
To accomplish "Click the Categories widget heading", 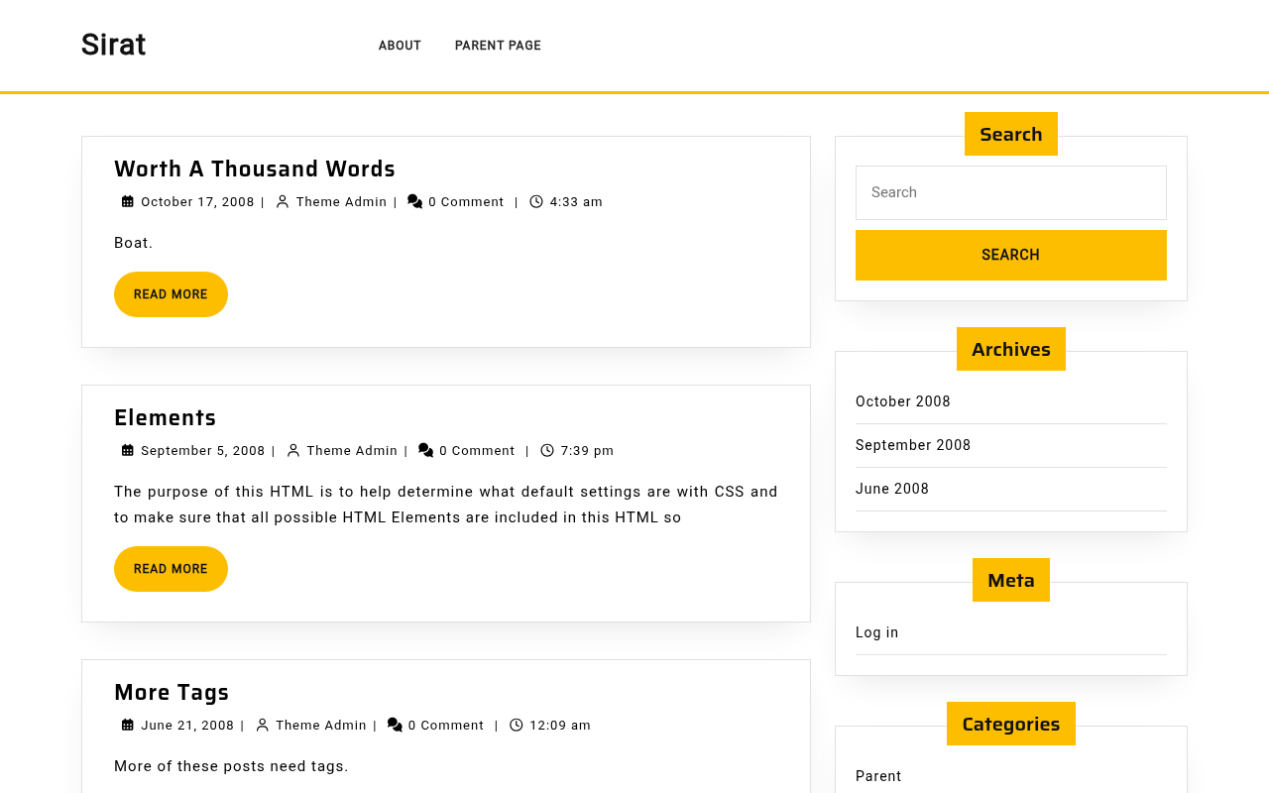I will click(1011, 724).
